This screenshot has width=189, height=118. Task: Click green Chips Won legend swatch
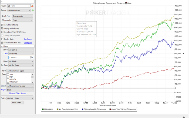click(x=43, y=109)
